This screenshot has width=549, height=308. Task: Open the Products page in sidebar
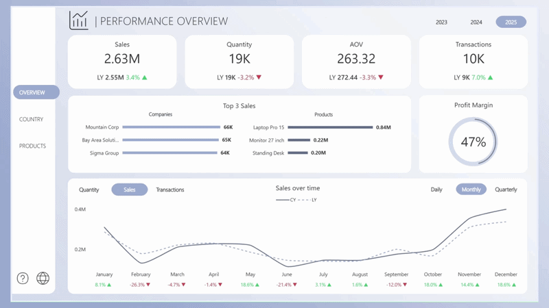pyautogui.click(x=32, y=146)
